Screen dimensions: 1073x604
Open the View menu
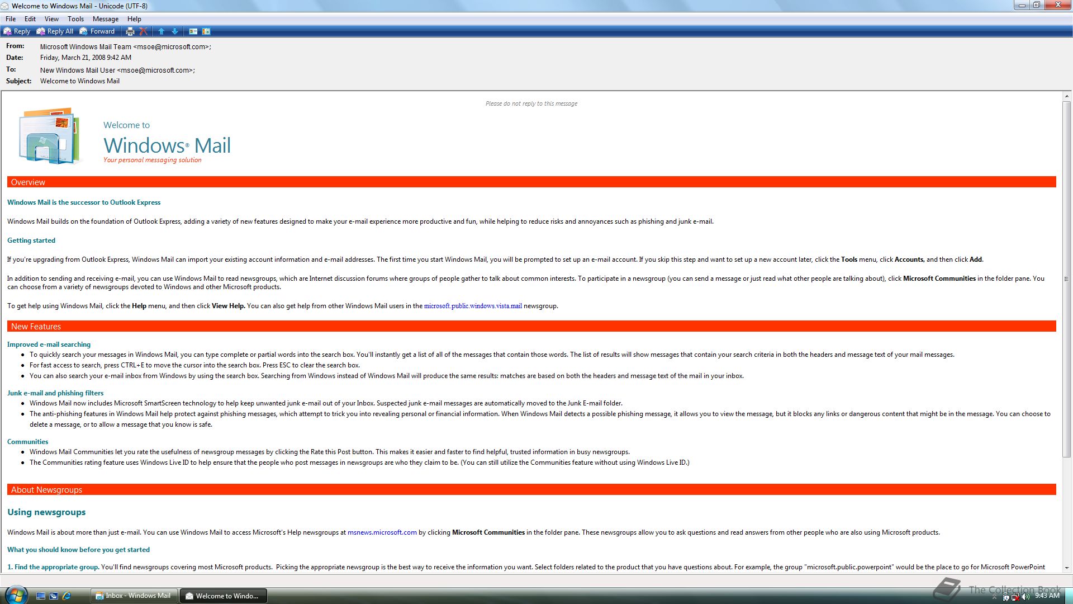[x=51, y=19]
